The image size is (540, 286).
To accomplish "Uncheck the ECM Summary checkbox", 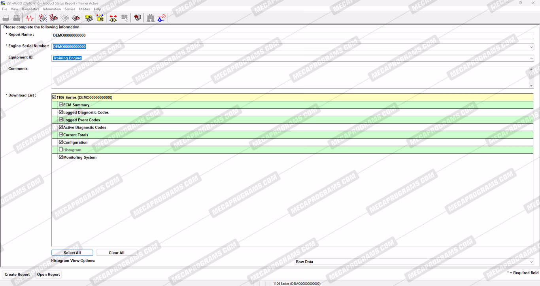I will tap(61, 105).
